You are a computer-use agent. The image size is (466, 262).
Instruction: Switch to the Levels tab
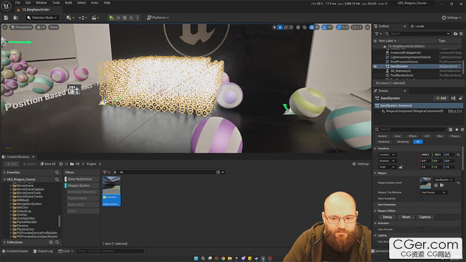[418, 26]
